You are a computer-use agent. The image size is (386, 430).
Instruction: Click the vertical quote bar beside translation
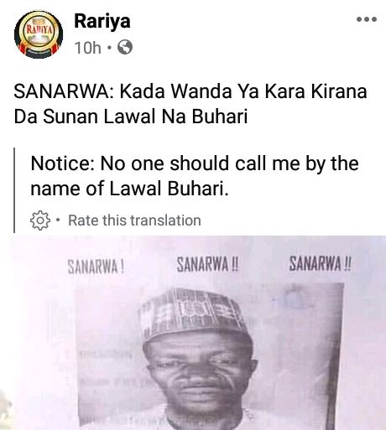pos(14,190)
